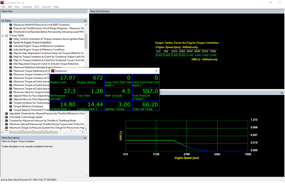
Task: Open the Edit menu
Action: click(10, 7)
